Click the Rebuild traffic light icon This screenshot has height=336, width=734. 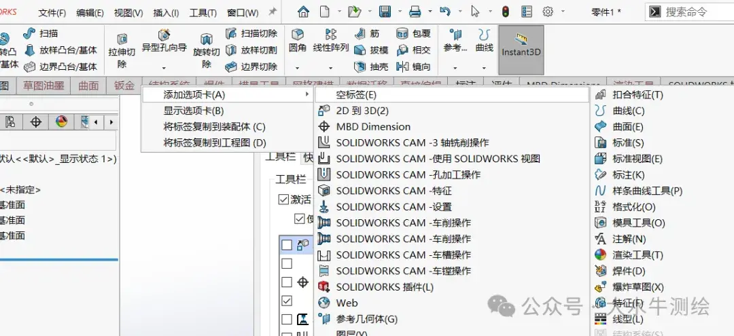point(505,12)
